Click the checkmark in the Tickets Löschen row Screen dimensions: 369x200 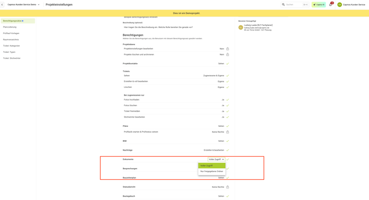[x=227, y=87]
